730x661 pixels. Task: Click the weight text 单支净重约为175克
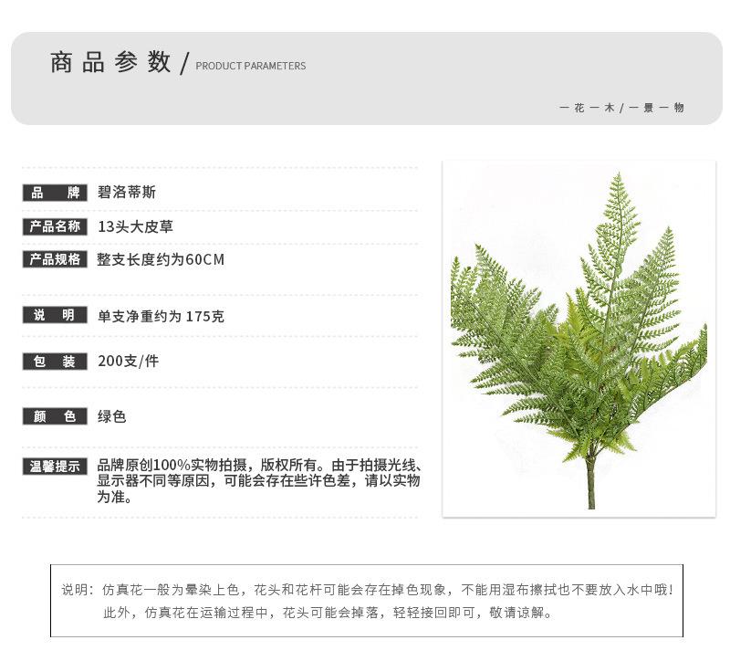point(161,316)
